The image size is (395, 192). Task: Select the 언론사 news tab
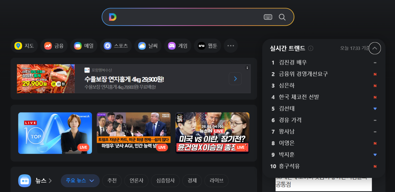pos(136,181)
